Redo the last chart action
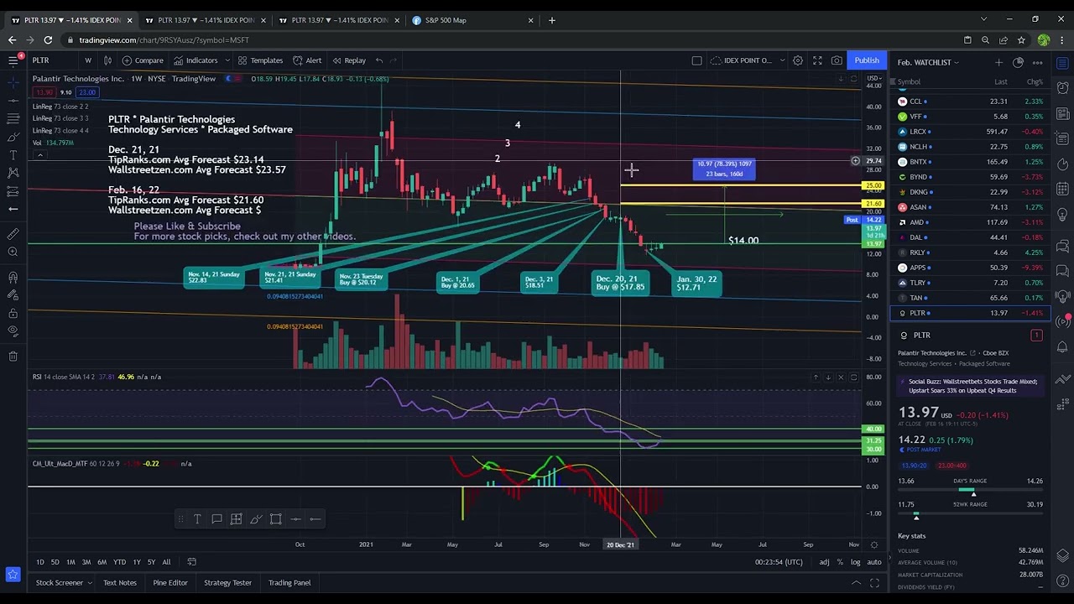Viewport: 1074px width, 604px height. point(394,60)
